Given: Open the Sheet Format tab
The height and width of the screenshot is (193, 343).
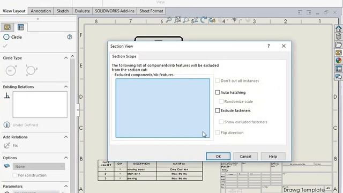Looking at the screenshot, I should [x=151, y=11].
